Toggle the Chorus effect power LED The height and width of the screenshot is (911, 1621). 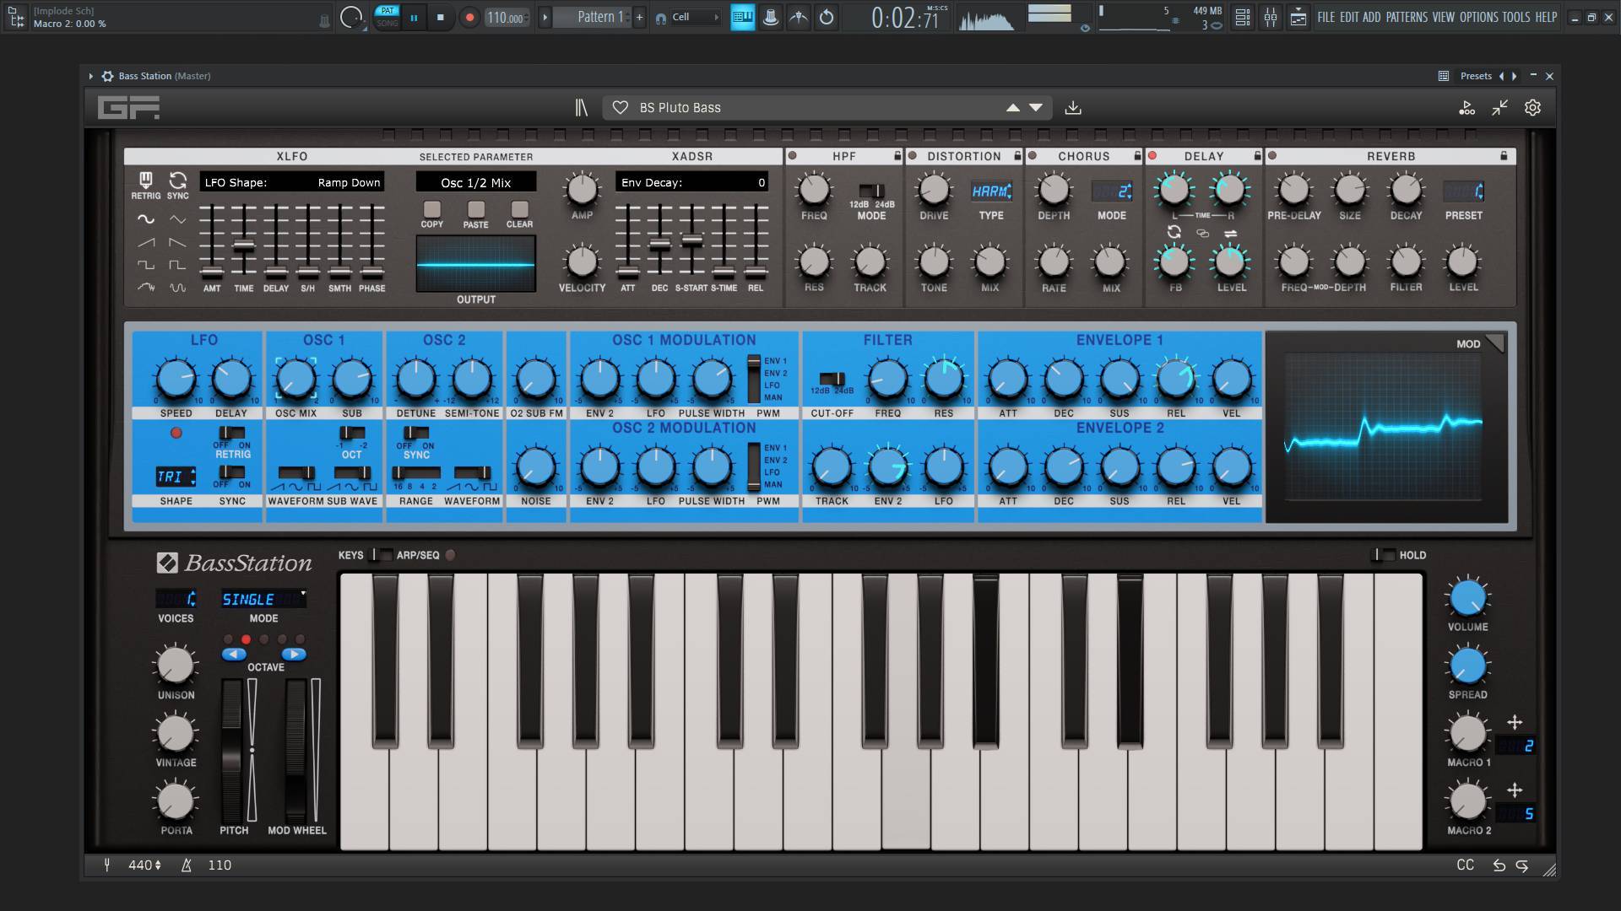coord(1032,156)
